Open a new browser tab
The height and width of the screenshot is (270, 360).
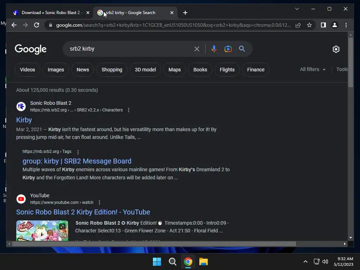[x=185, y=13]
